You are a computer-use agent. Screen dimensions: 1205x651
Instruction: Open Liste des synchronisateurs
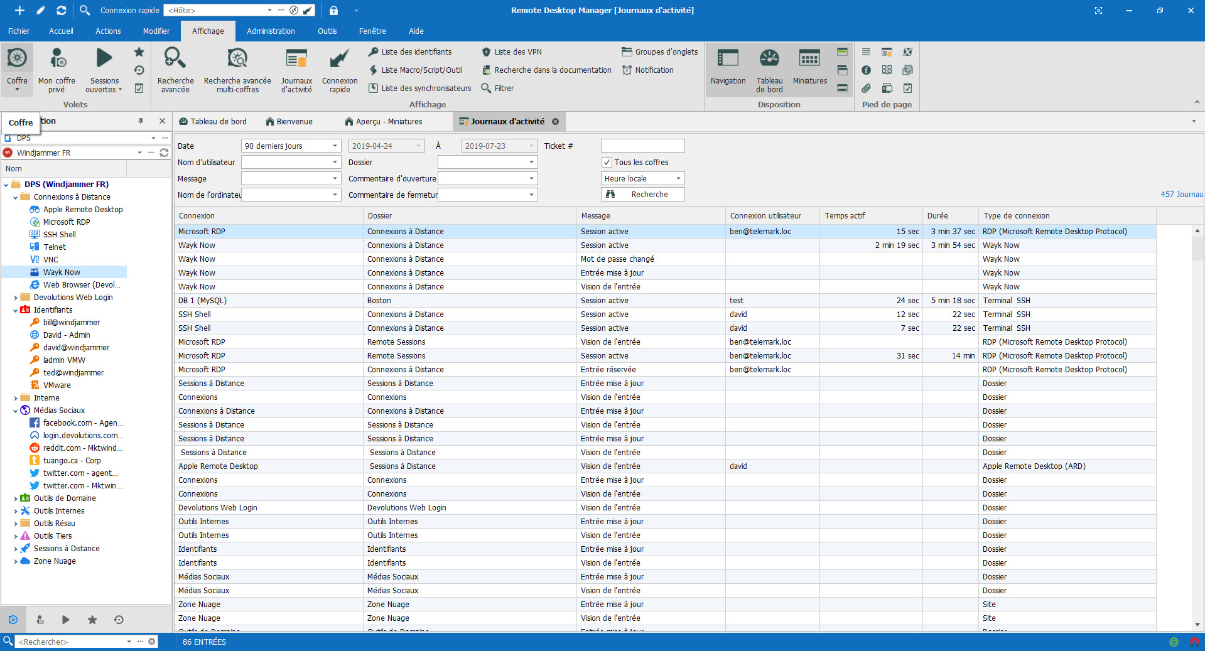pos(419,89)
